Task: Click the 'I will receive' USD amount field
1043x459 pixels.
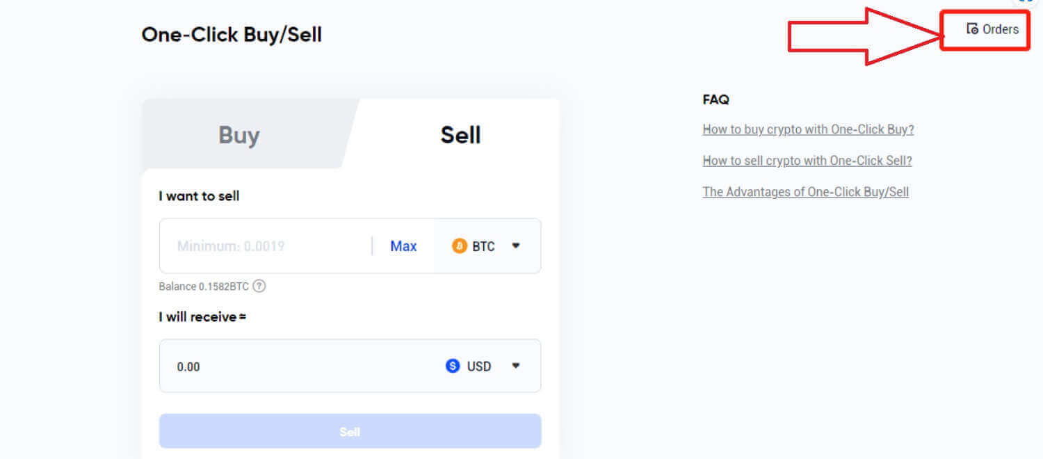Action: pos(278,366)
